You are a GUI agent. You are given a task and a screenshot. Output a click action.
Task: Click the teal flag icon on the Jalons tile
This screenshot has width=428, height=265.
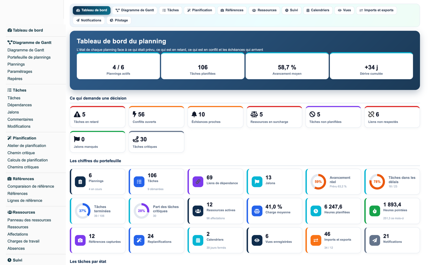(257, 182)
